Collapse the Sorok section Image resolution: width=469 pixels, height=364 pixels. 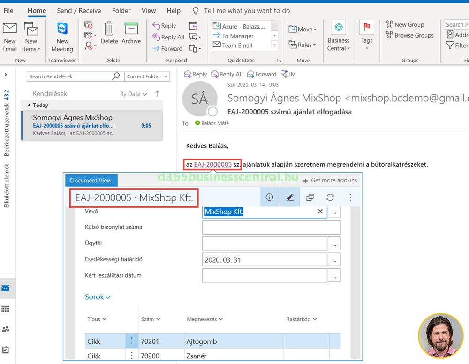[x=98, y=297]
